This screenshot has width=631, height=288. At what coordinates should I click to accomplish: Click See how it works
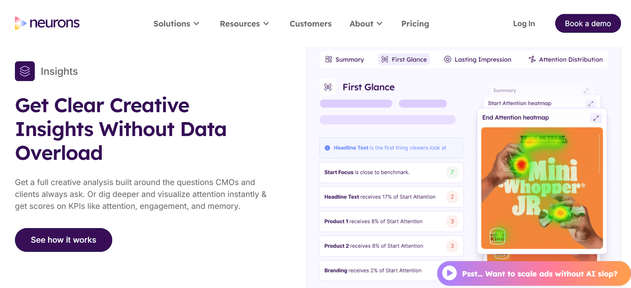63,240
